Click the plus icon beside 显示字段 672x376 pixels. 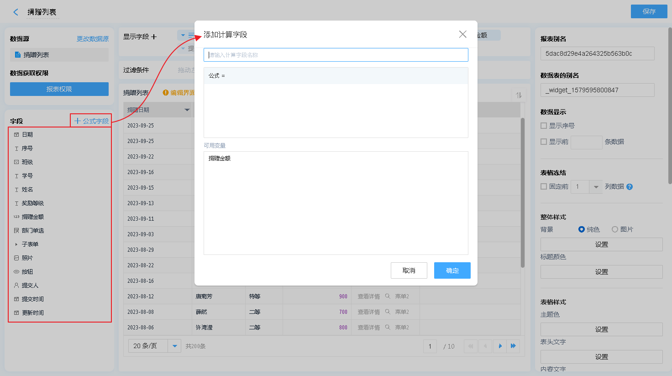pos(154,37)
